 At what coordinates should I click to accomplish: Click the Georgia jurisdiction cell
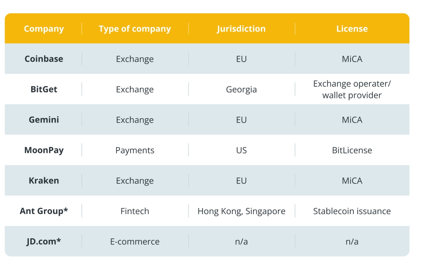[241, 90]
